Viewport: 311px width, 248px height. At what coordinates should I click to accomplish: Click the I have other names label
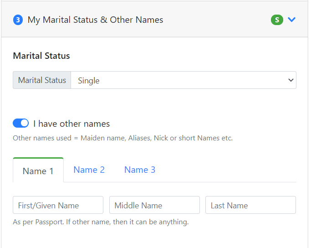coord(71,124)
